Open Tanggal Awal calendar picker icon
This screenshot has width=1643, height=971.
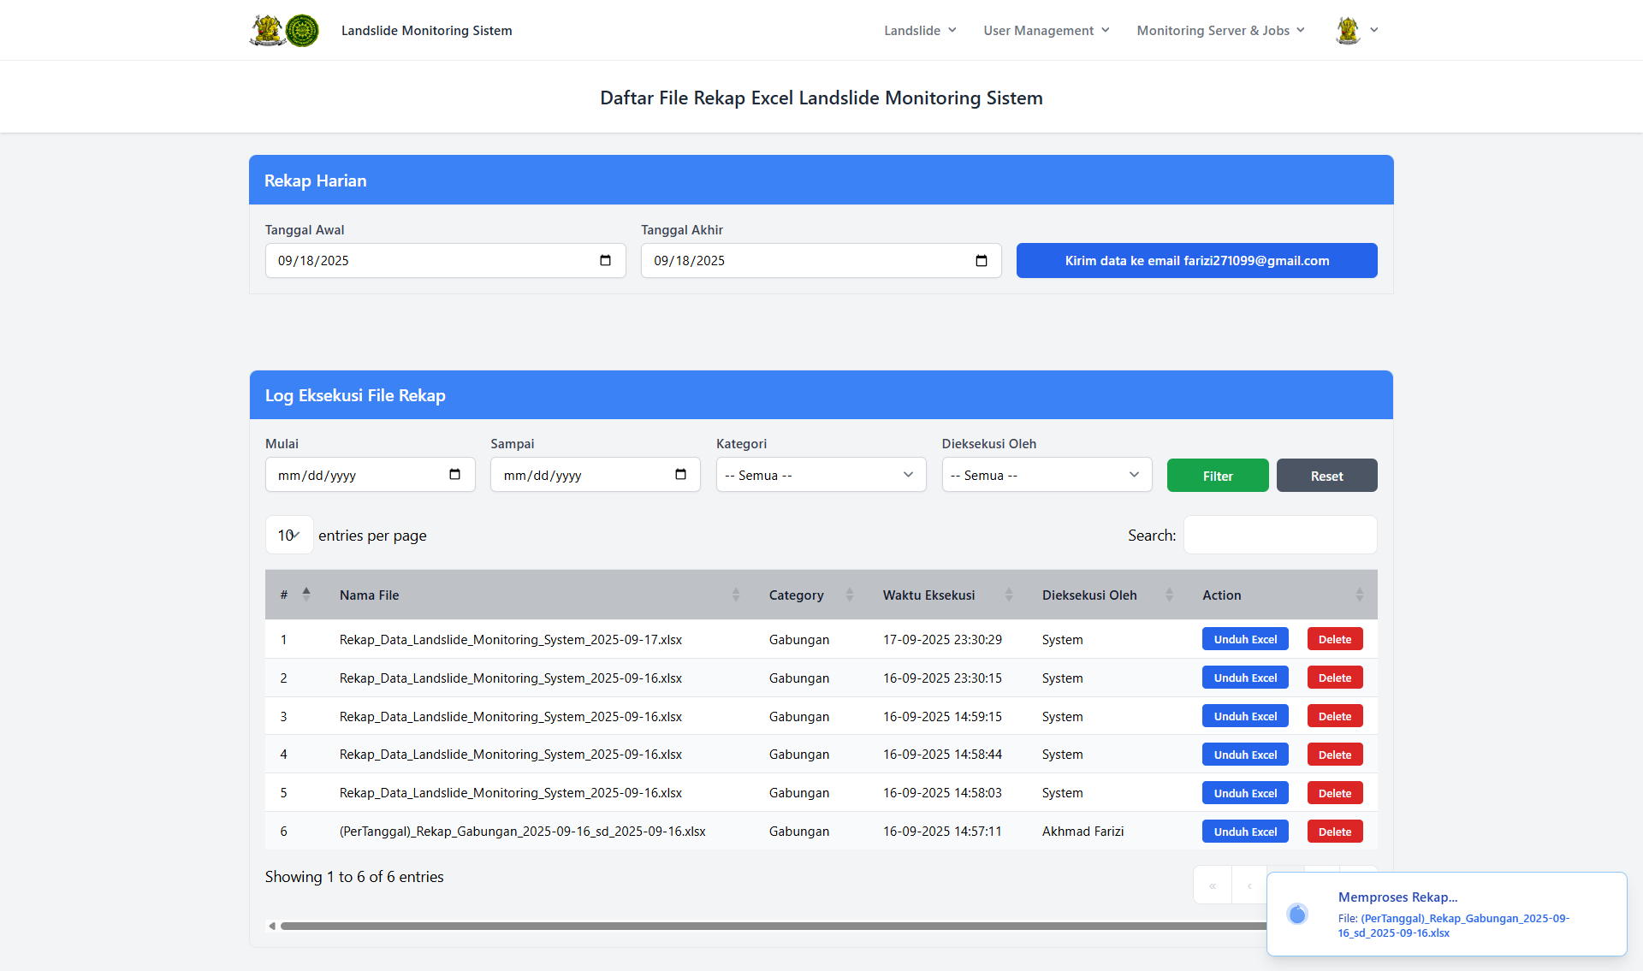[x=605, y=261]
